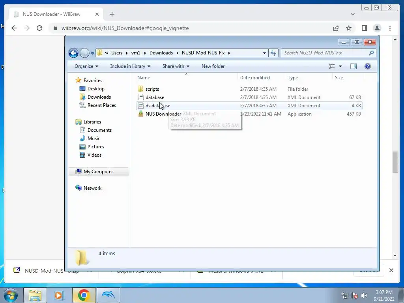
Task: Open Dolphin emulator from the taskbar
Action: coord(108,295)
